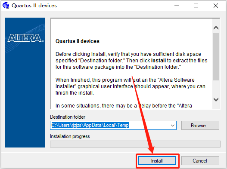The width and height of the screenshot is (227, 169).
Task: Expand the Destination folder dropdown arrow
Action: click(x=172, y=125)
